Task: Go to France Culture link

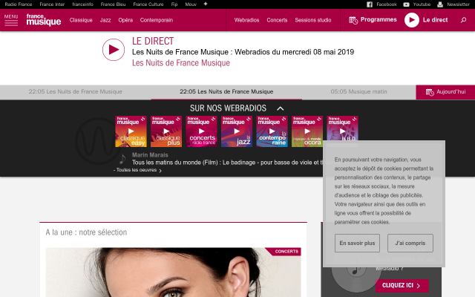Action: (148, 4)
